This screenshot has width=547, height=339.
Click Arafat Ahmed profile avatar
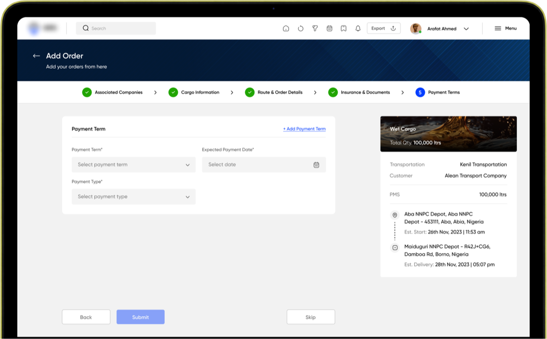(416, 28)
